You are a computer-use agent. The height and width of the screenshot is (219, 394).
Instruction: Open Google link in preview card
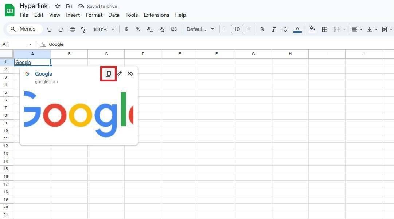click(43, 74)
